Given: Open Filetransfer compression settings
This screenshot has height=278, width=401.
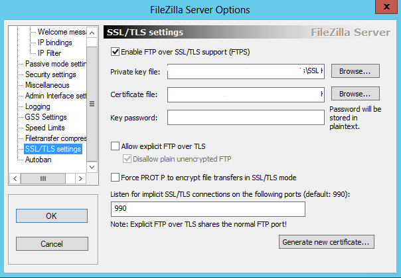Looking at the screenshot, I should pos(56,138).
